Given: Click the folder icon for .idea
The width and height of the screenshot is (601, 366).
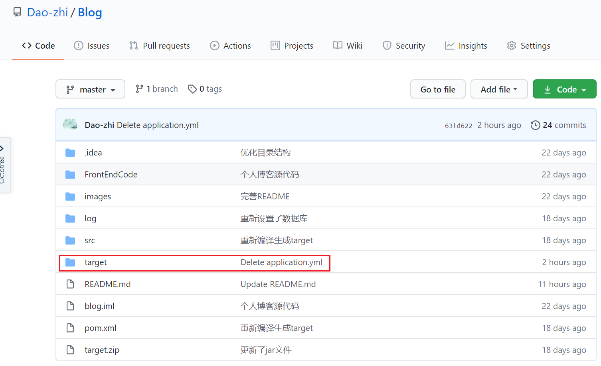Looking at the screenshot, I should (70, 153).
